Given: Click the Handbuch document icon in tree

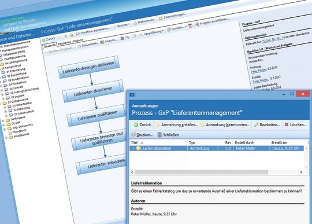Looking at the screenshot, I should coord(10,133).
